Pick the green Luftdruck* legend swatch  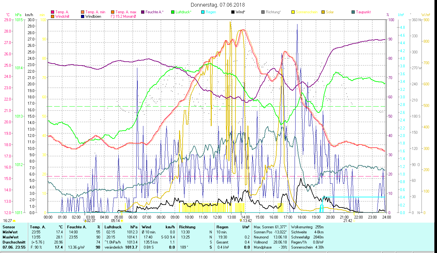click(172, 12)
